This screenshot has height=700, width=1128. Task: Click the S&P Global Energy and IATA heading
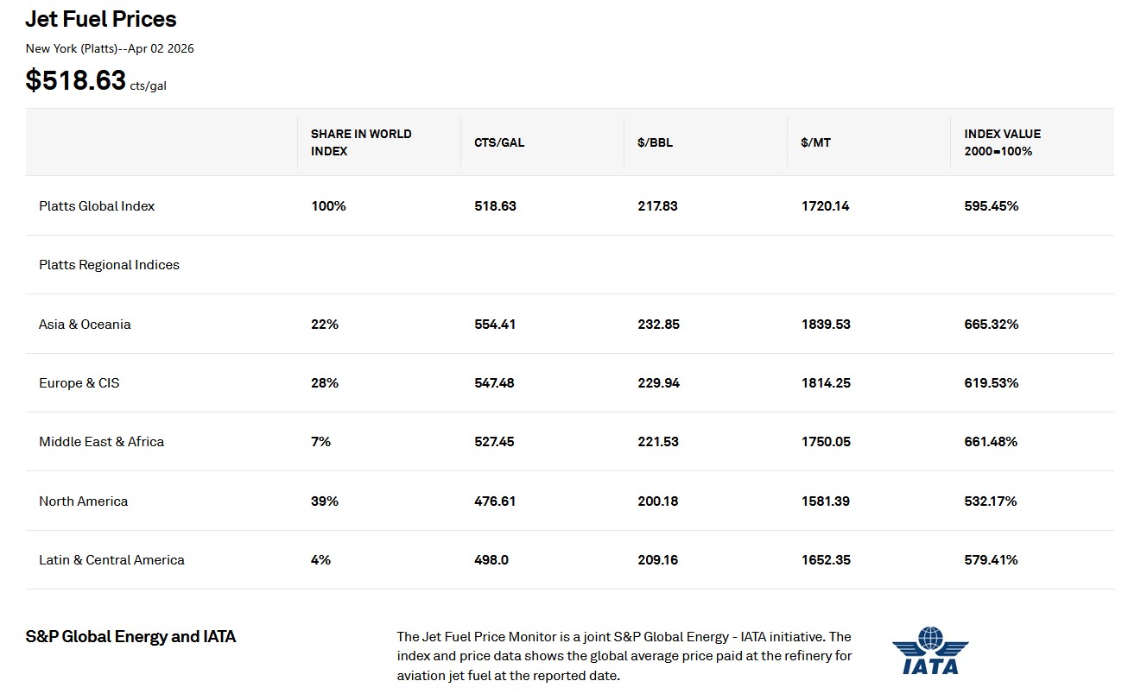point(130,637)
